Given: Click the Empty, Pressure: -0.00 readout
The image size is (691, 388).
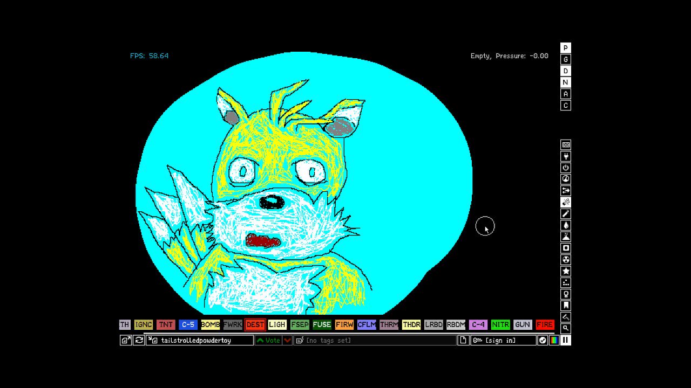Looking at the screenshot, I should click(x=509, y=56).
